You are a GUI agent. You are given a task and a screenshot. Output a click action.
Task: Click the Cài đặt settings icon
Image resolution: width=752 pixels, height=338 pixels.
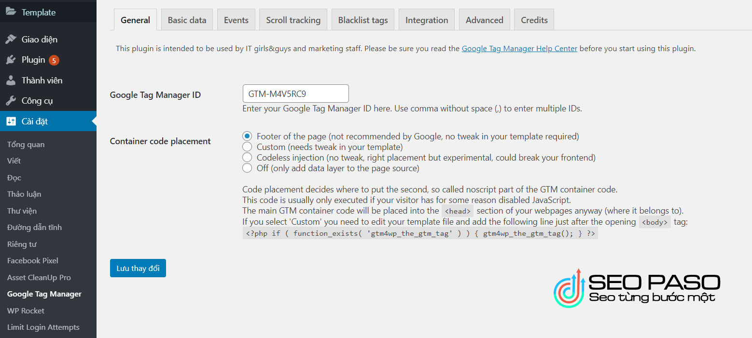pos(11,121)
